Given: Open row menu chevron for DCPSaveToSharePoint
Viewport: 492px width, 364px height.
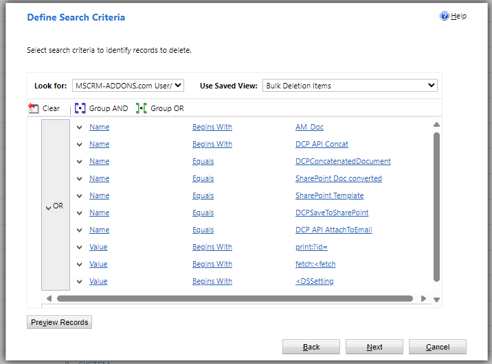Looking at the screenshot, I should pos(80,213).
